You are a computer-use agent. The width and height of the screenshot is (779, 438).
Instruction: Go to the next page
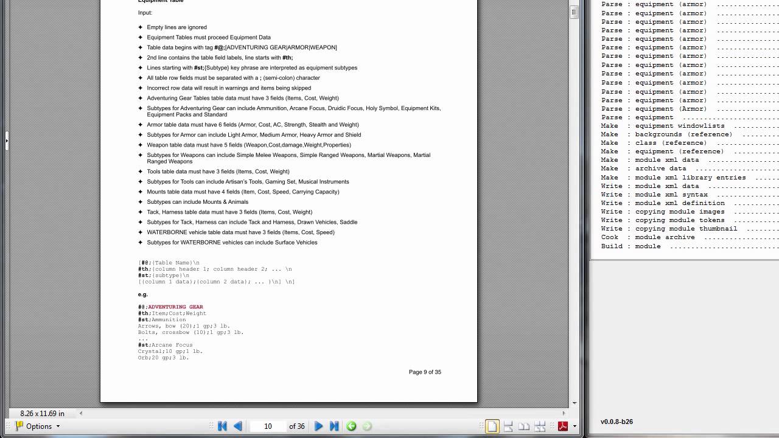(318, 426)
